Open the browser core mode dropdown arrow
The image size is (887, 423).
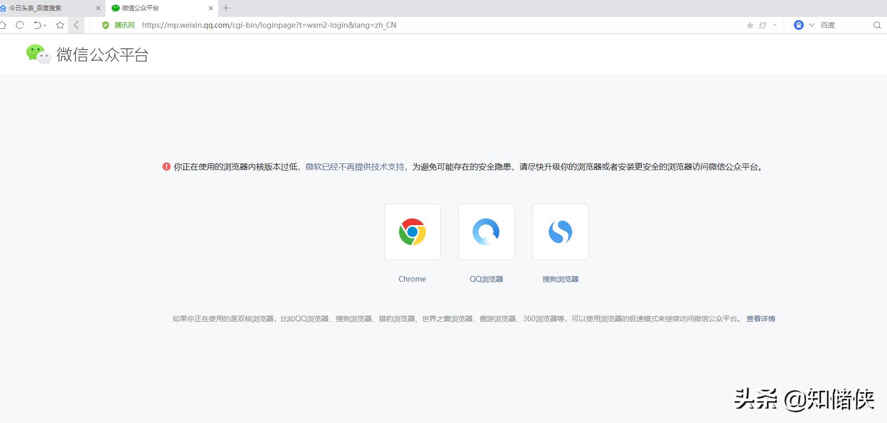click(775, 25)
